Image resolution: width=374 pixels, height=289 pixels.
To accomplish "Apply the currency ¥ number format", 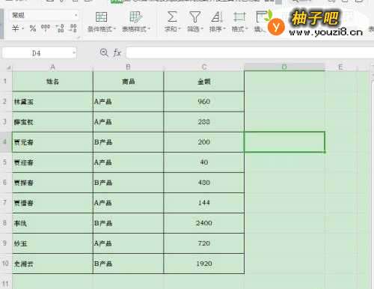I will [x=16, y=28].
